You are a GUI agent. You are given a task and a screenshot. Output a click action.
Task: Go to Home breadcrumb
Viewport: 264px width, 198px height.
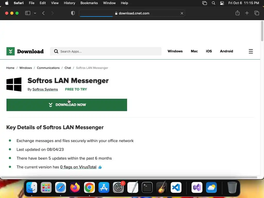point(10,68)
